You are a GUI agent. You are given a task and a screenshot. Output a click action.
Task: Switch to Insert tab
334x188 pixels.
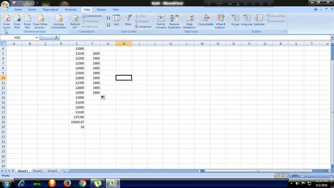coord(32,9)
